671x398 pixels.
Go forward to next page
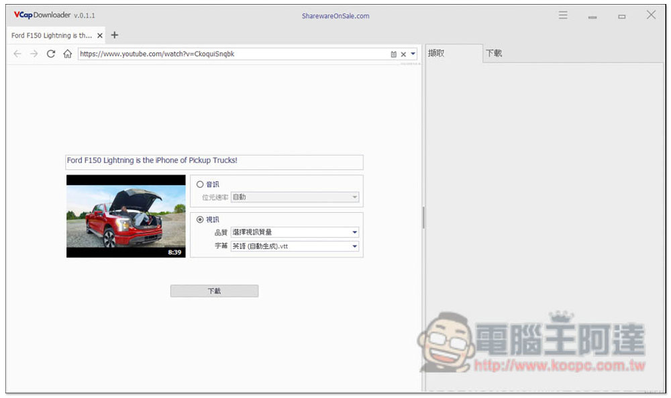(34, 54)
